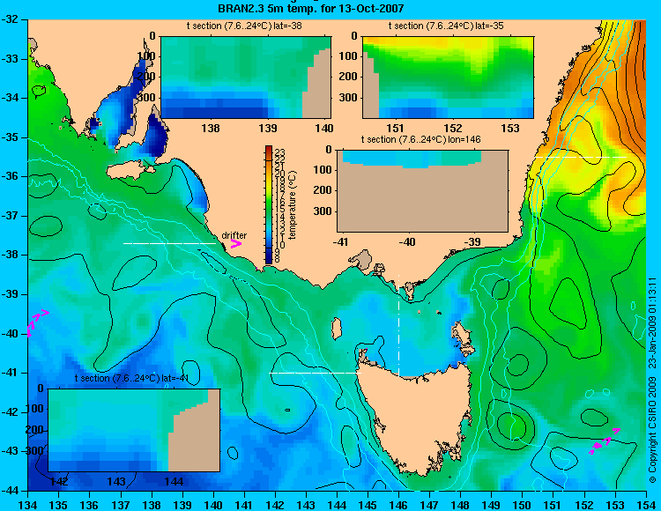Open the lat=-38 temperature section inset plot
This screenshot has height=511, width=661.
(x=246, y=78)
